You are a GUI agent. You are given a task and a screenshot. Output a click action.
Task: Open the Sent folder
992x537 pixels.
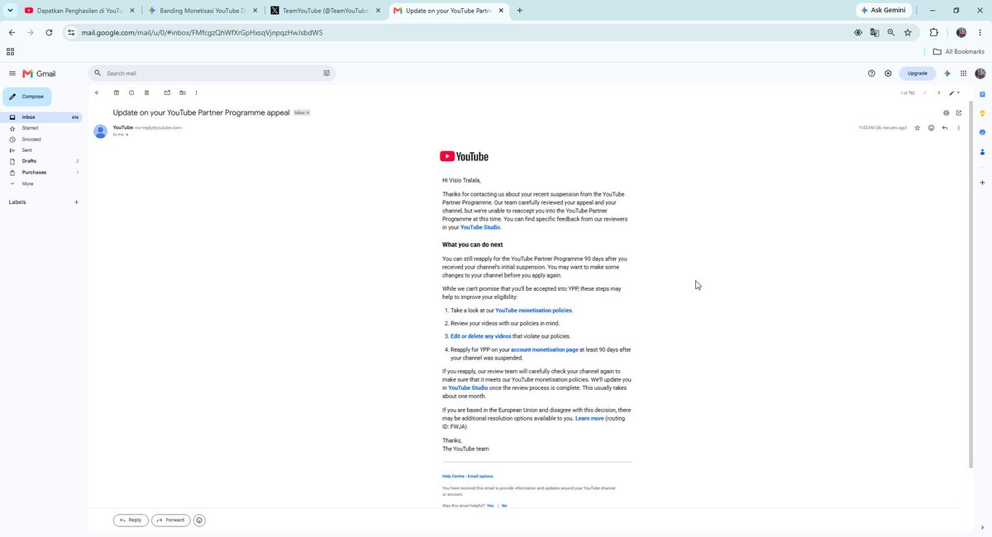pos(41,150)
